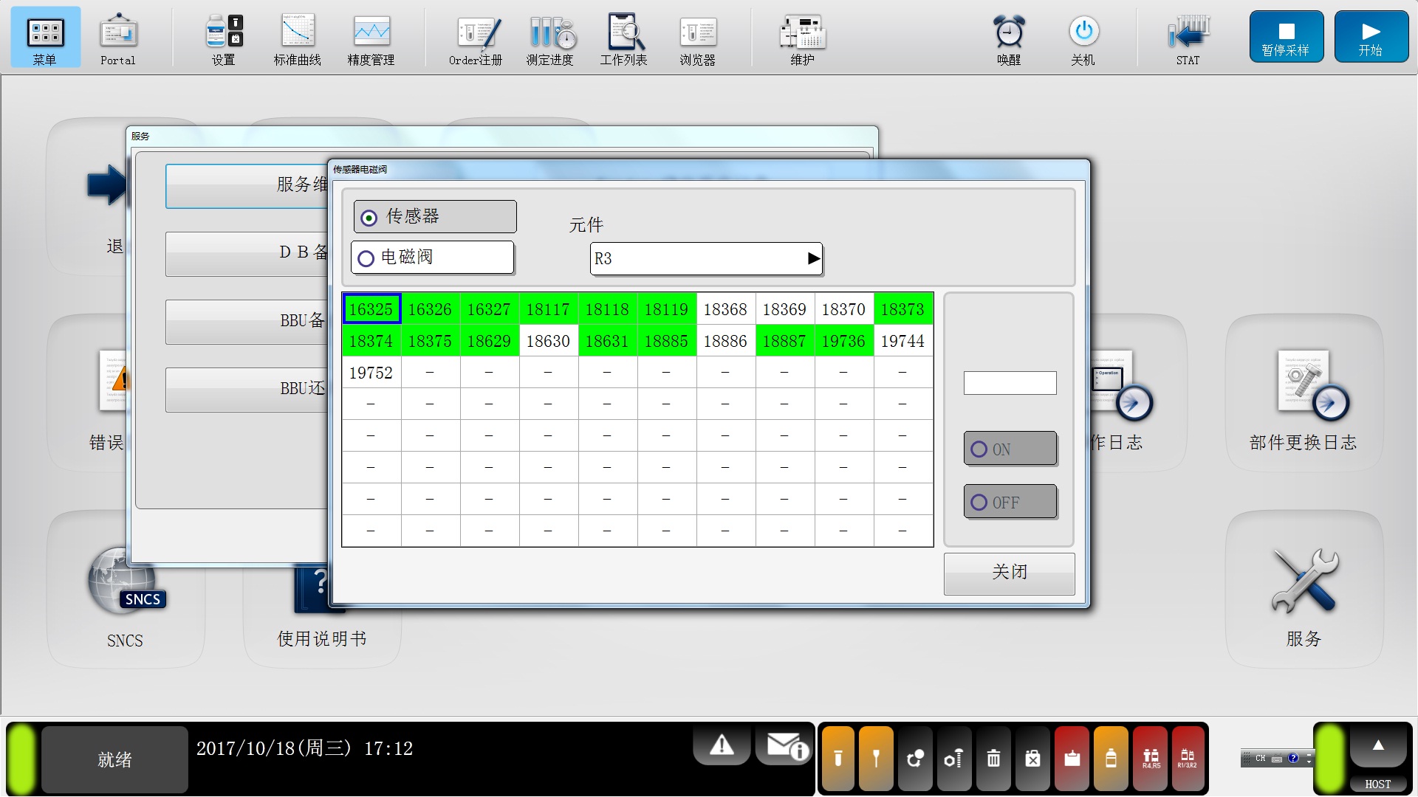The height and width of the screenshot is (797, 1418).
Task: Expand the HOST panel up arrow
Action: pos(1378,746)
